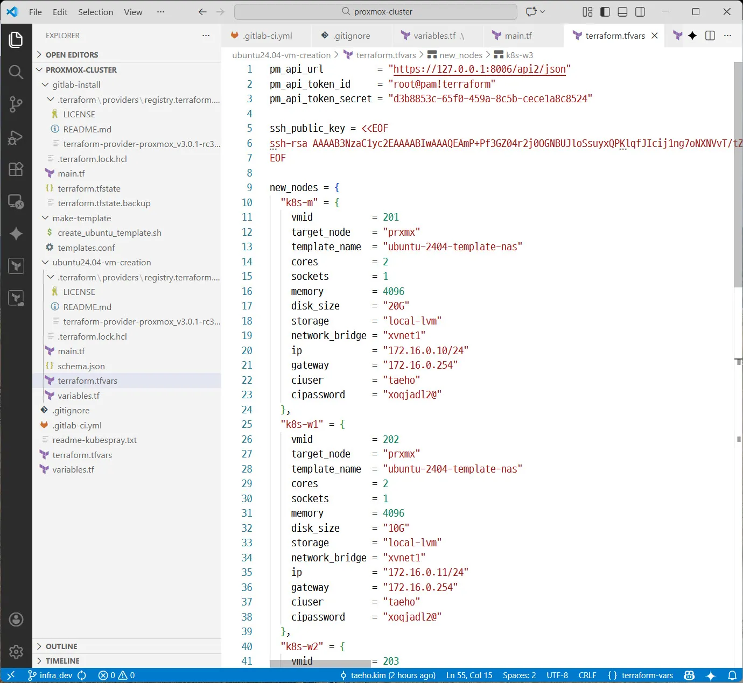
Task: Expand the TIMELINE section
Action: pos(127,661)
